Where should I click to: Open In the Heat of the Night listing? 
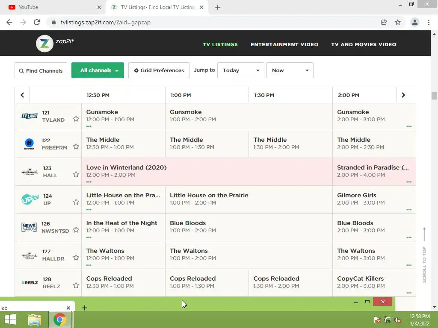(123, 227)
